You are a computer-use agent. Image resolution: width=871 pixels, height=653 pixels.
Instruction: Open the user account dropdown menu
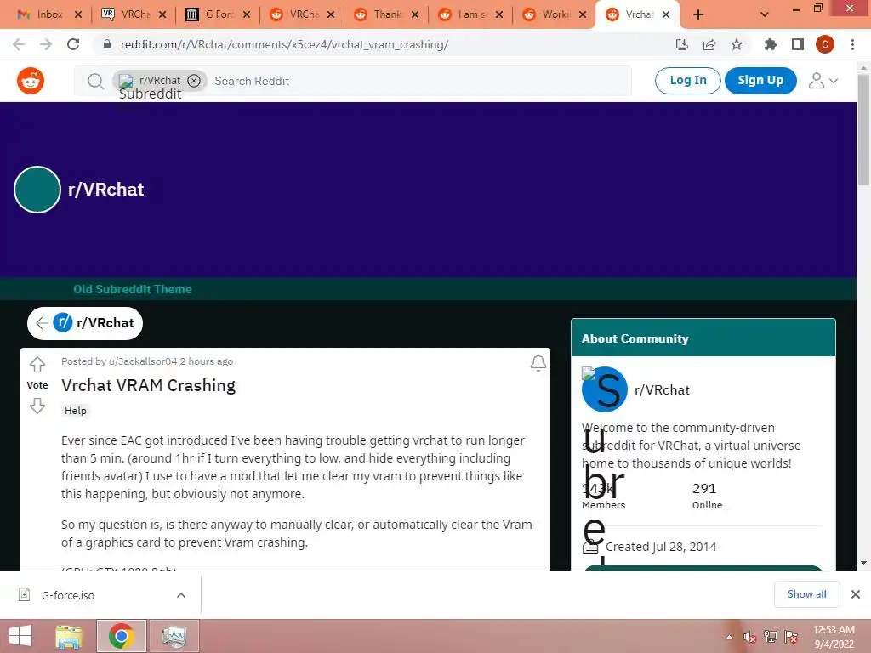[823, 81]
